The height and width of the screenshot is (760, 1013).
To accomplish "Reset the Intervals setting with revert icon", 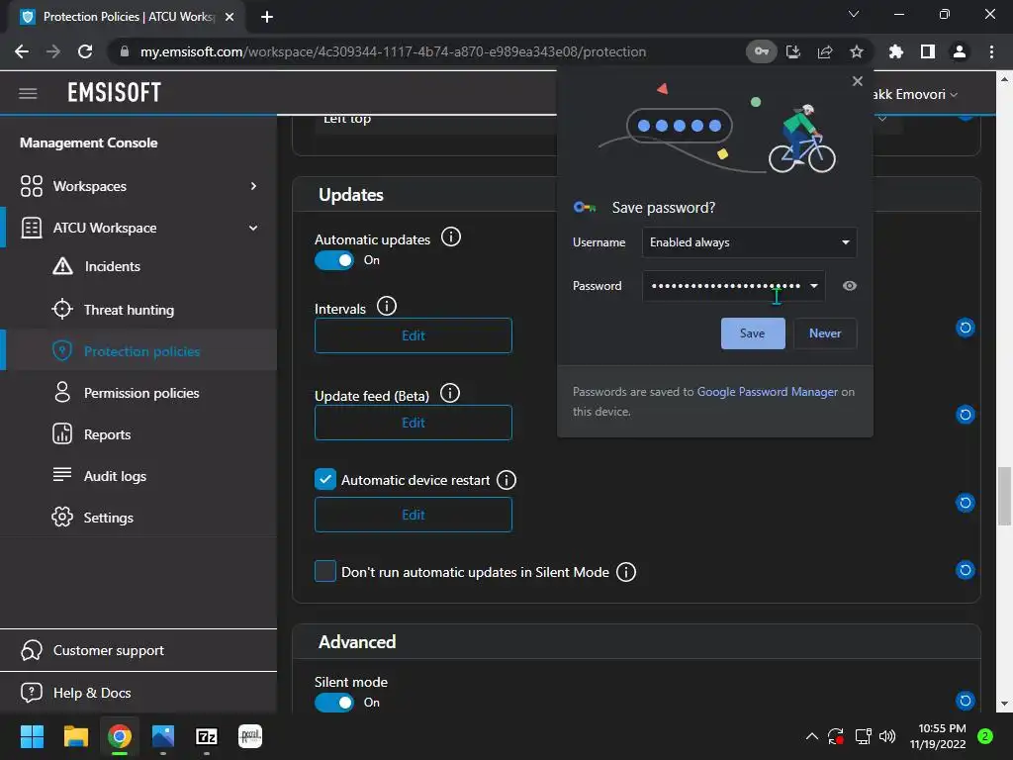I will pos(966,328).
